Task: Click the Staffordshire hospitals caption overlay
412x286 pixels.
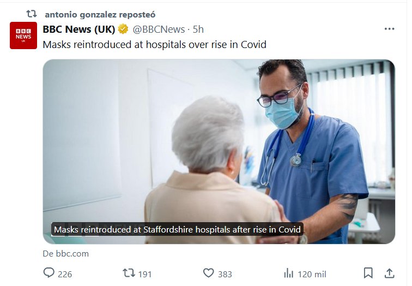Action: tap(177, 230)
